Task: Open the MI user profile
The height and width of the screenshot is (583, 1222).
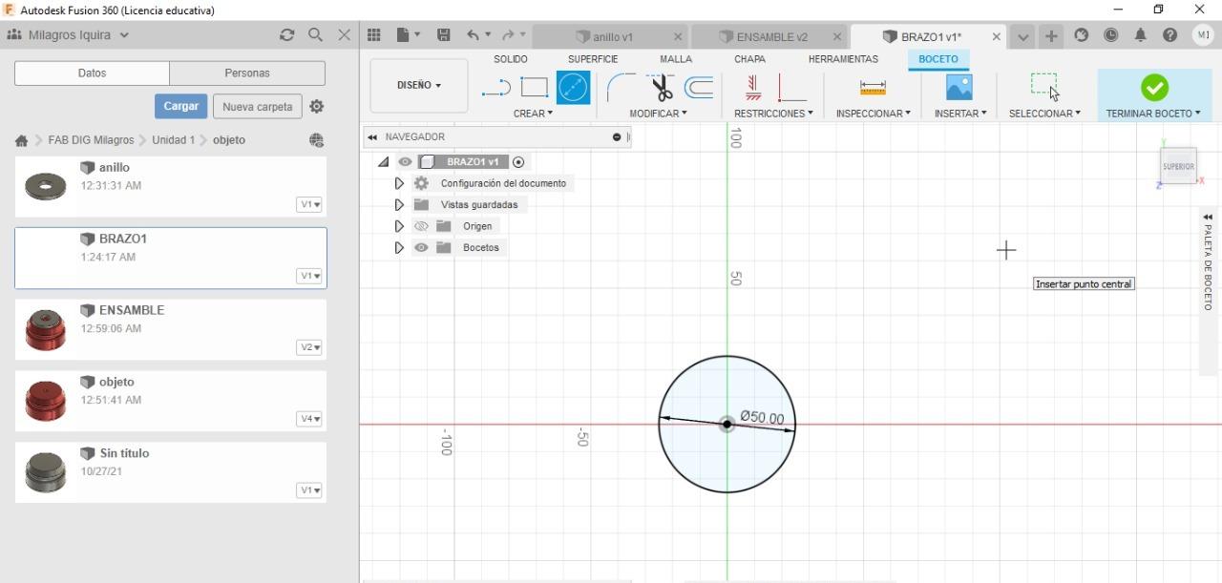Action: (x=1203, y=35)
